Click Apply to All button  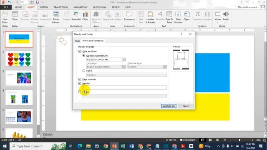(169, 106)
